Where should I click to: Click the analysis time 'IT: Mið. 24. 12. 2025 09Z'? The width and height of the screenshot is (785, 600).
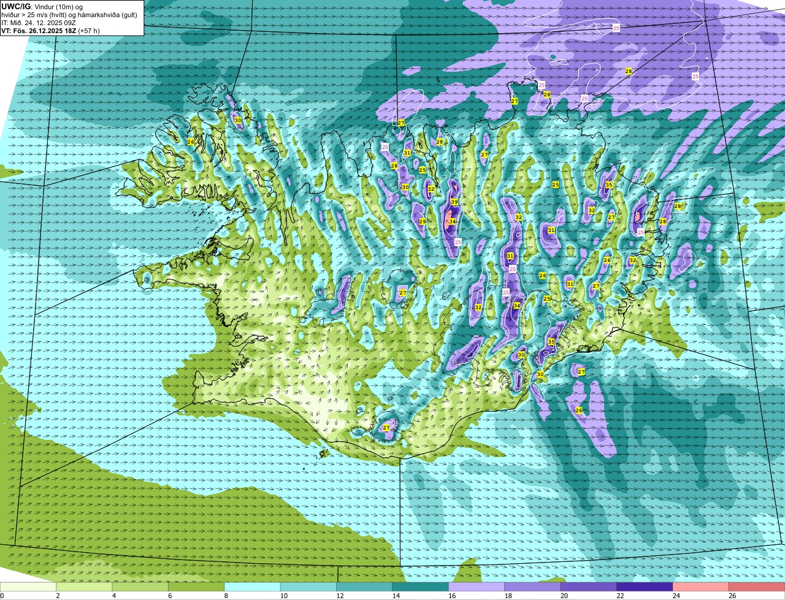(x=39, y=23)
